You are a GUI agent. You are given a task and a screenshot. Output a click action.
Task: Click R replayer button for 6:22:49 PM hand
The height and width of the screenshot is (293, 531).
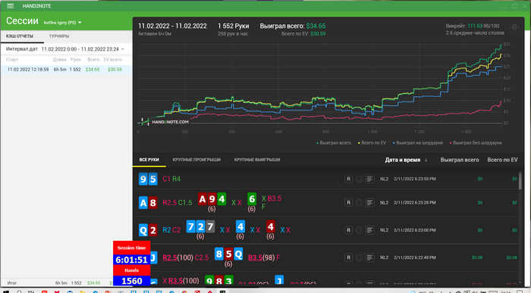[348, 257]
